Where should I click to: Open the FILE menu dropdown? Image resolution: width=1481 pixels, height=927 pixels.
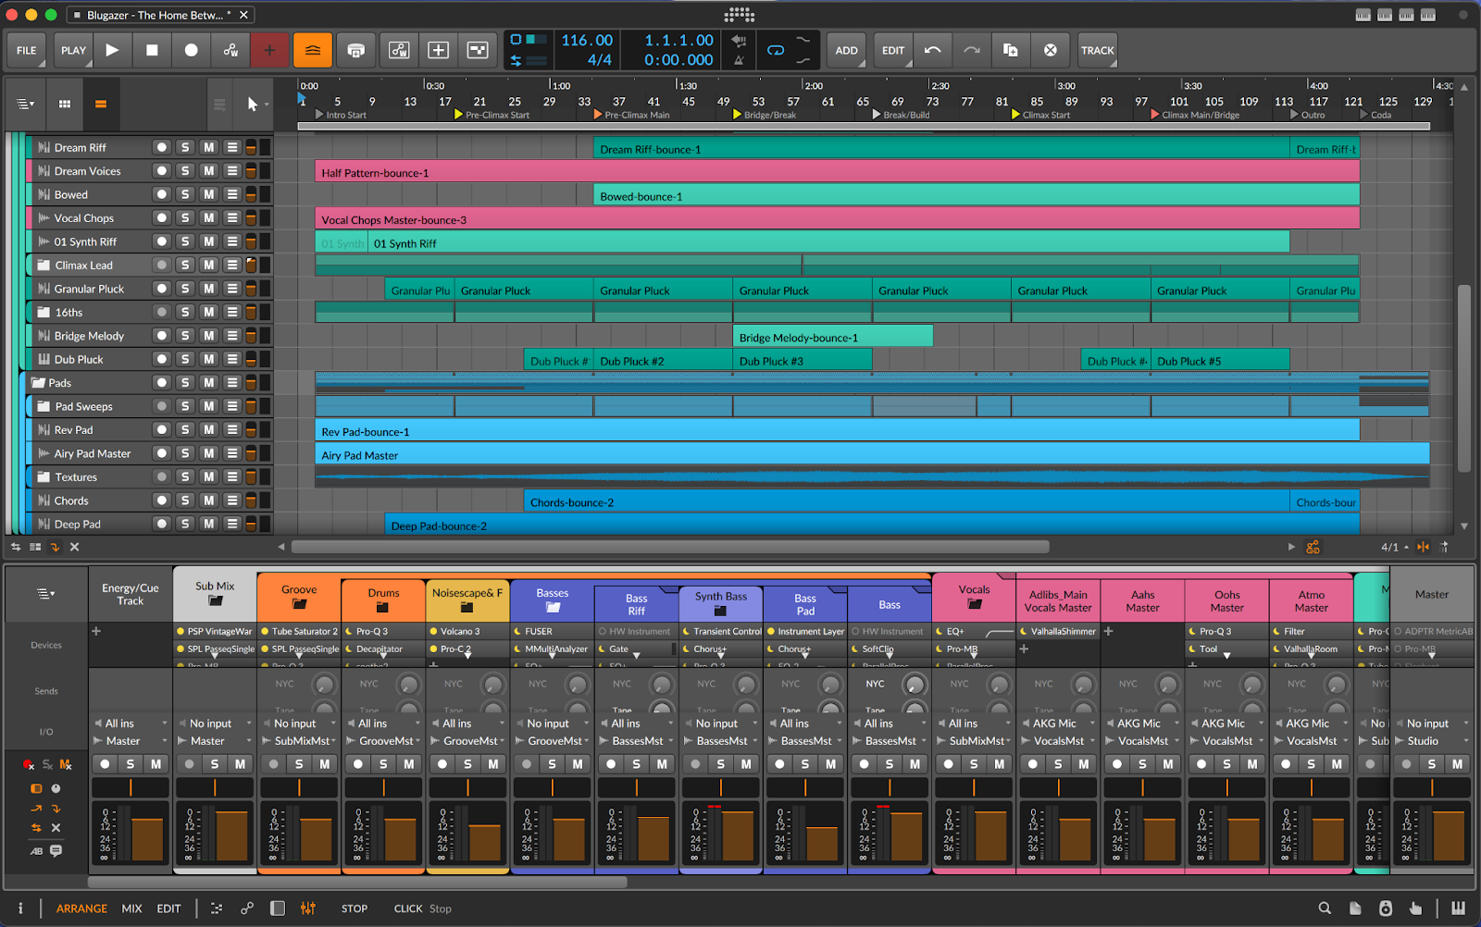[x=27, y=50]
